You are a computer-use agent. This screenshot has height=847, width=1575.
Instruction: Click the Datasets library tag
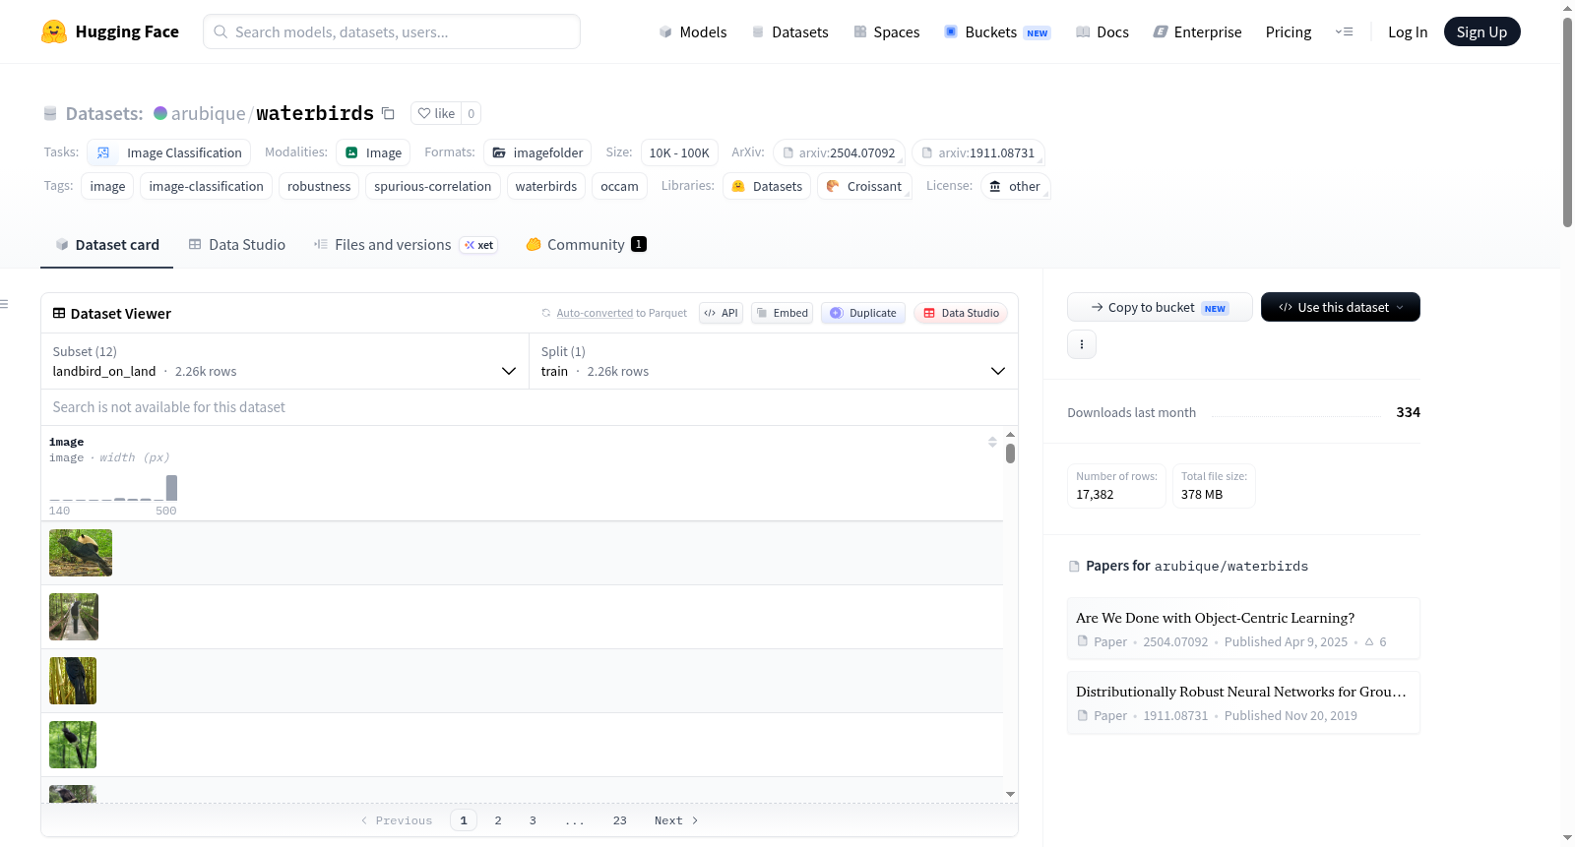tap(767, 186)
